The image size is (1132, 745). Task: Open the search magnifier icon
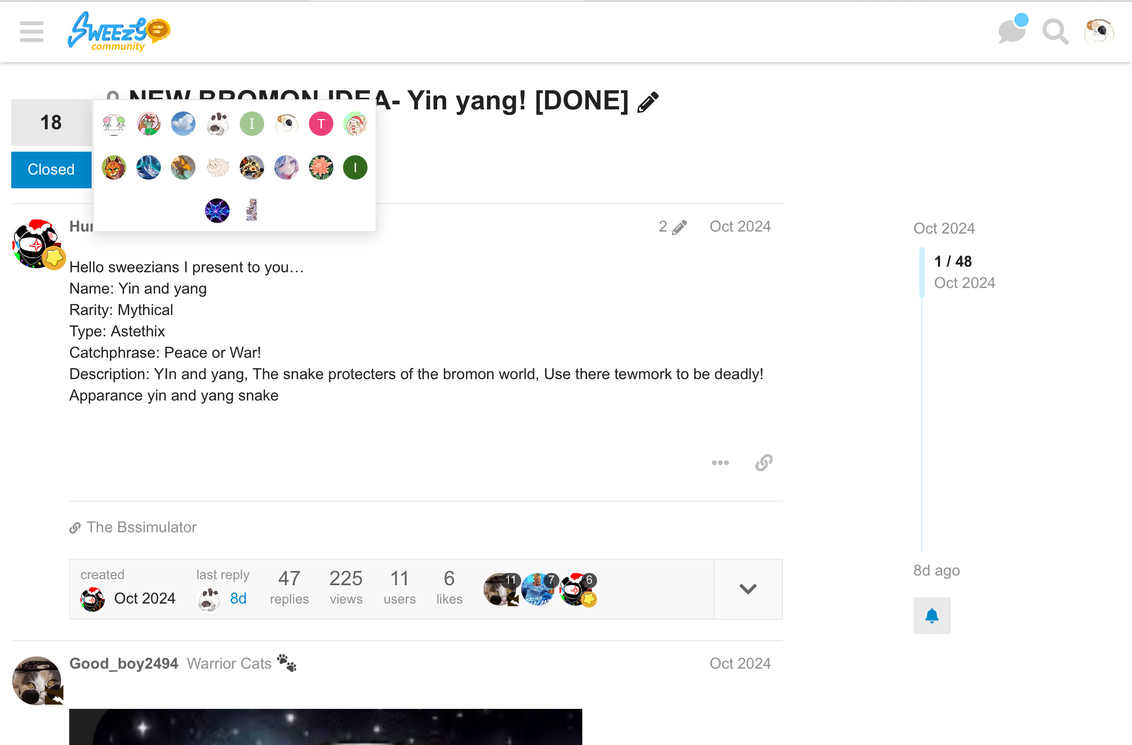pyautogui.click(x=1055, y=32)
